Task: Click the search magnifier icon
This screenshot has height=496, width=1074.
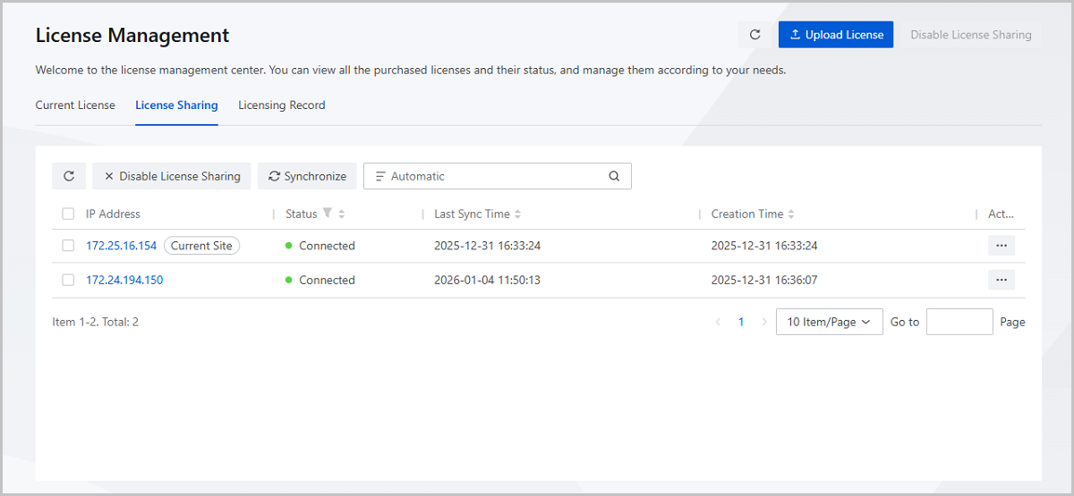Action: (614, 176)
